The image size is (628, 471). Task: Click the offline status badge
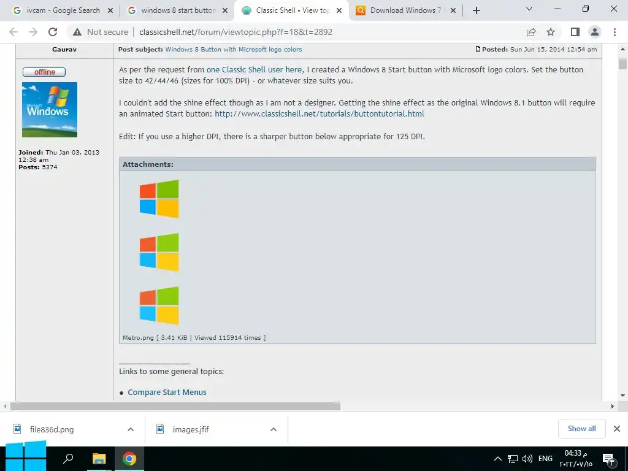point(44,72)
